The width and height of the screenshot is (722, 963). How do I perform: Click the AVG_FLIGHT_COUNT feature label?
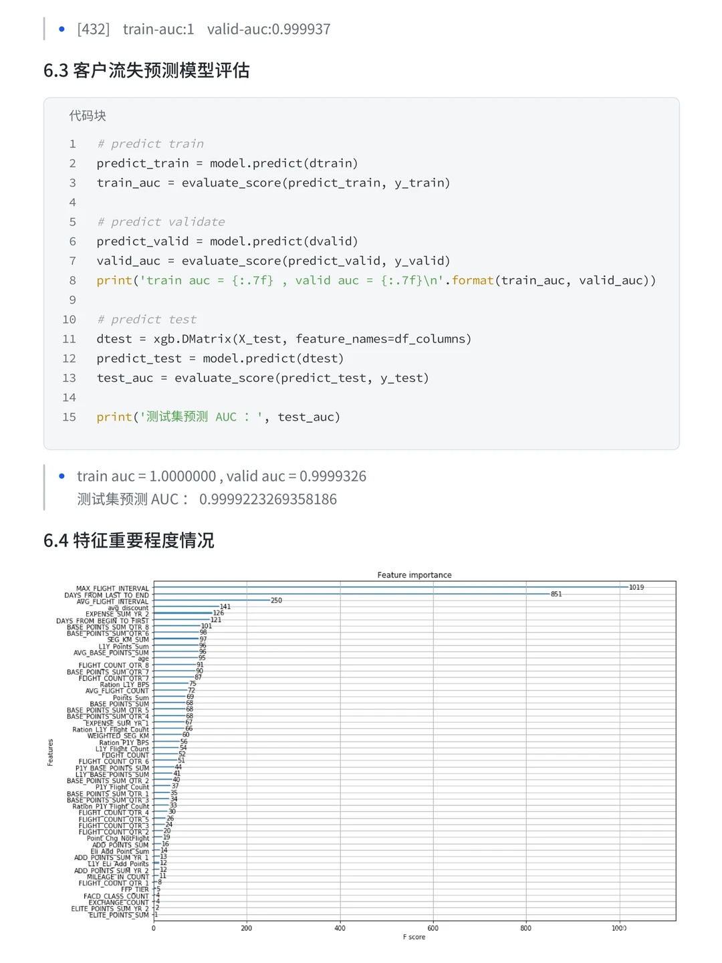tap(117, 691)
